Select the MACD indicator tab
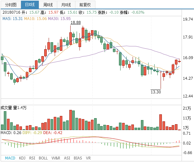 click(x=10, y=158)
